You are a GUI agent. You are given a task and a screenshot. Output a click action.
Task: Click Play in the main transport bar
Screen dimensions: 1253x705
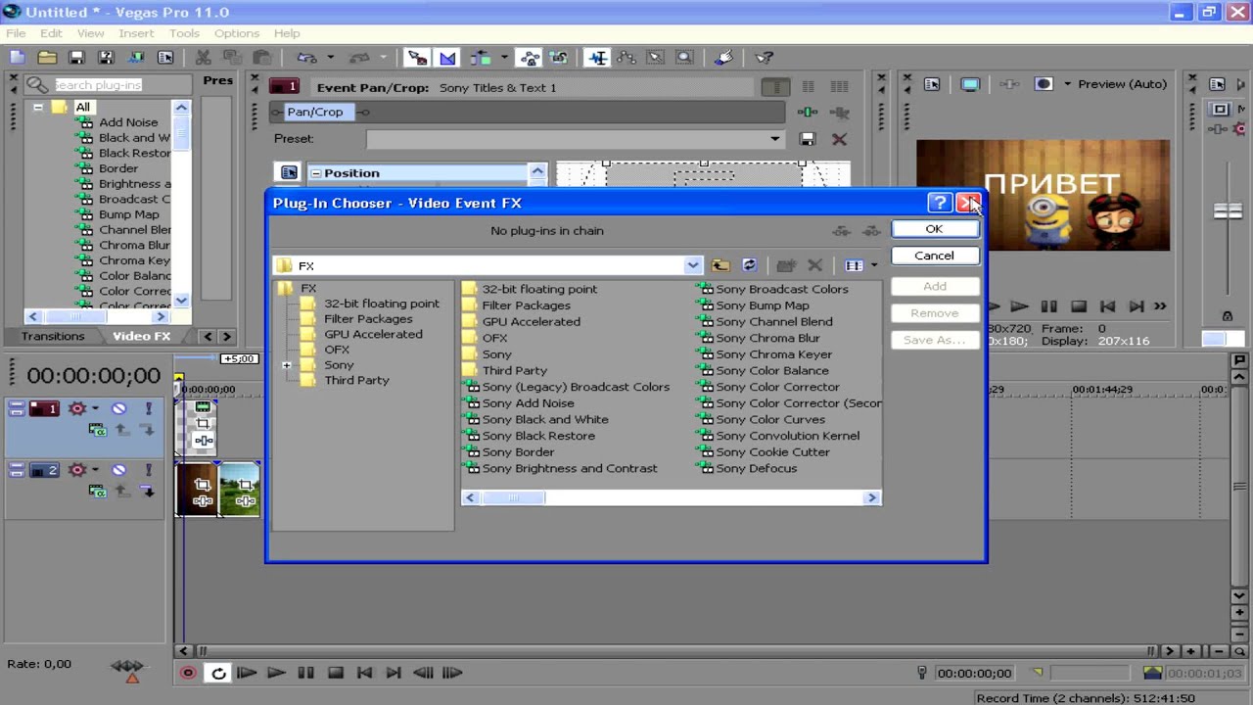(276, 673)
